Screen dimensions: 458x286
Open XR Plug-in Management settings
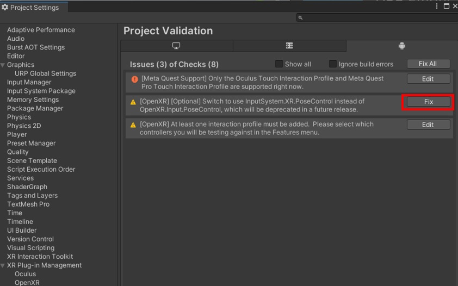coord(45,266)
